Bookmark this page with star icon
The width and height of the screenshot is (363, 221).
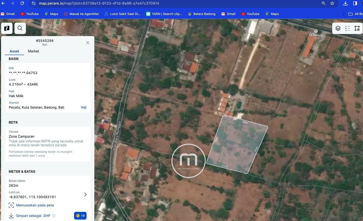[x=332, y=3]
